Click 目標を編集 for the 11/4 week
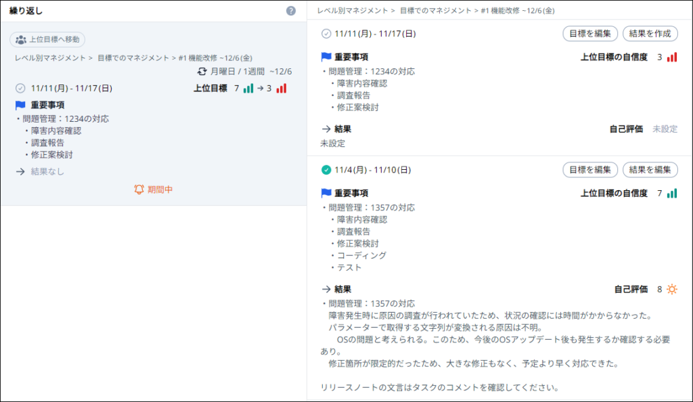The width and height of the screenshot is (693, 402). (x=590, y=170)
